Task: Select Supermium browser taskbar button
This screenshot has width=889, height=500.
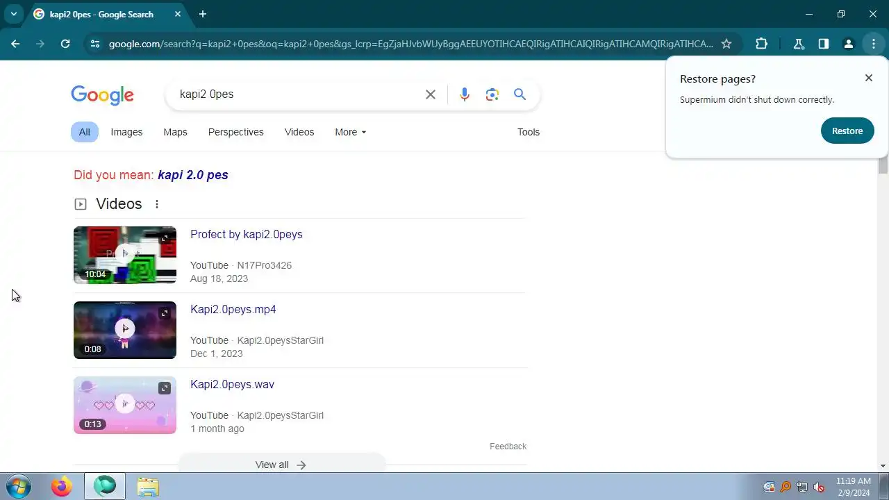Action: coord(105,487)
